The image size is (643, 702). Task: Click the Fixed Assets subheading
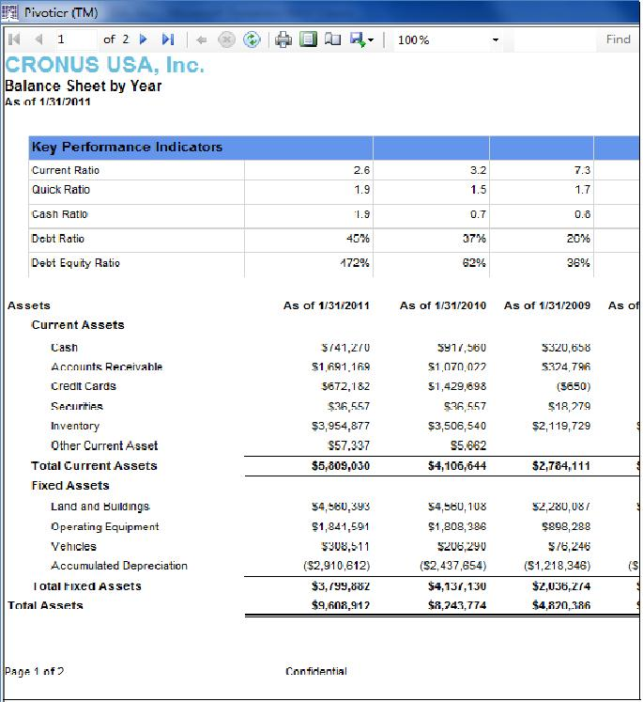[70, 485]
